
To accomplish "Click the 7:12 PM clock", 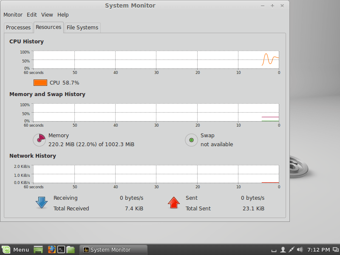I will 318,250.
